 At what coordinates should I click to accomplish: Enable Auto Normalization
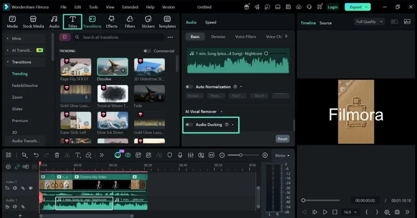coord(189,87)
